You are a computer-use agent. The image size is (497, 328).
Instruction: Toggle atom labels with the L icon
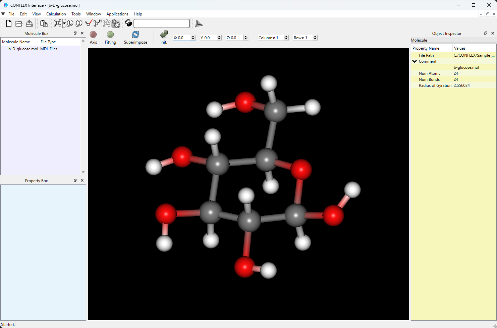[70, 23]
